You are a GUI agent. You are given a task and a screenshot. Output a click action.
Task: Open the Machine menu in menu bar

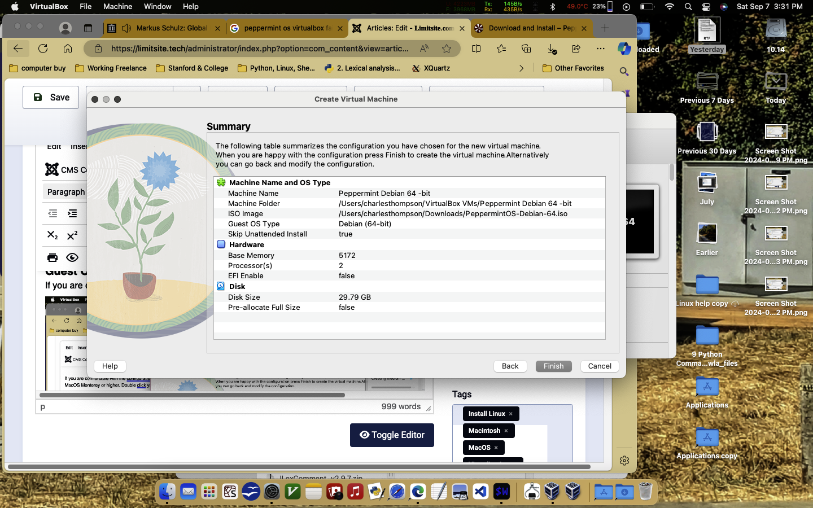(117, 7)
